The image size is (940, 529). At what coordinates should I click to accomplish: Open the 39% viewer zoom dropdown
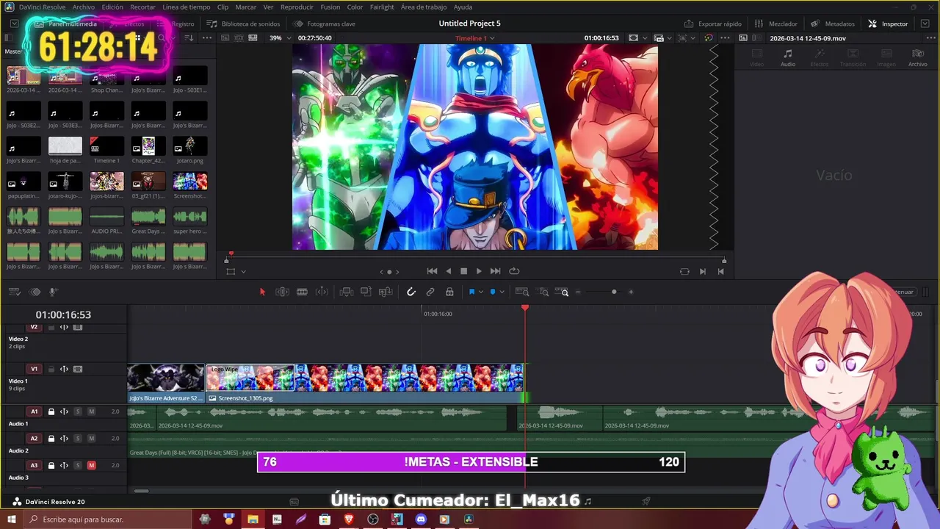pyautogui.click(x=279, y=37)
